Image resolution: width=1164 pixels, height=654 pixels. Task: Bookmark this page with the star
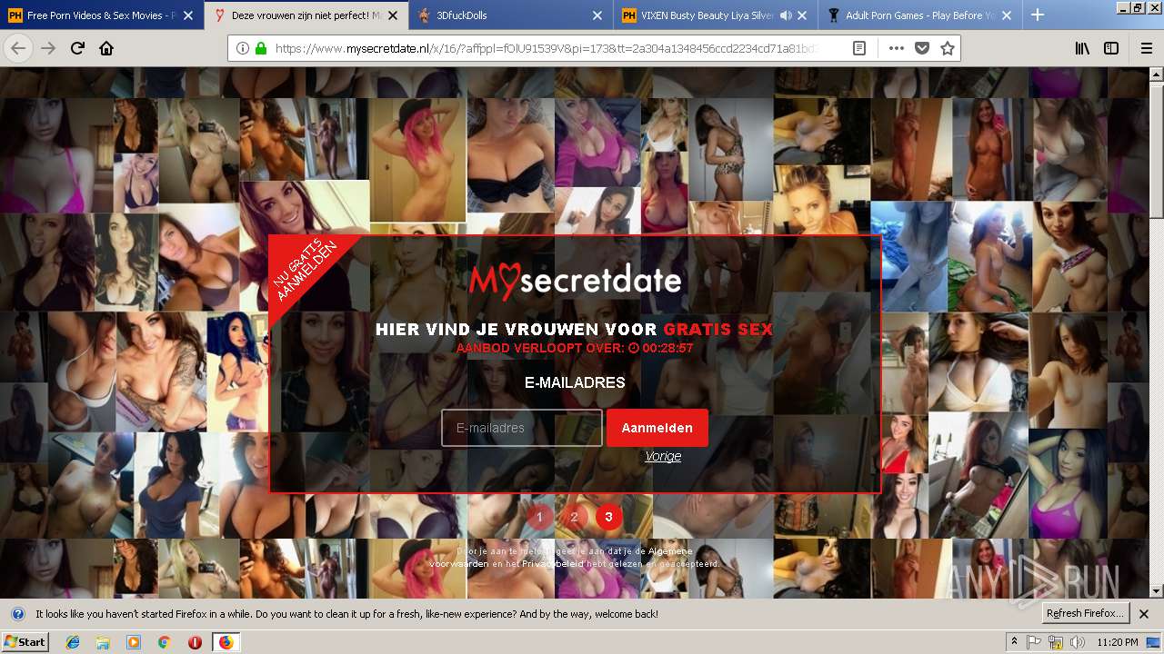tap(947, 48)
